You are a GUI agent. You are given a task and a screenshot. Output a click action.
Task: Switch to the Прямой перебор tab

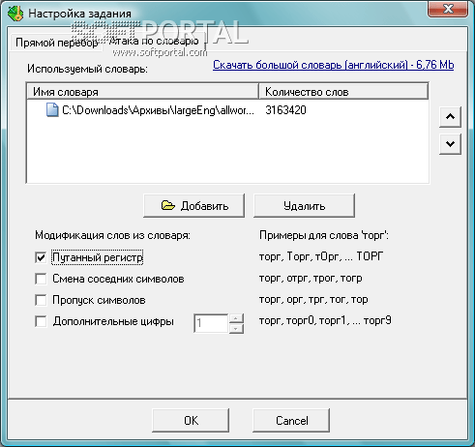pyautogui.click(x=56, y=43)
